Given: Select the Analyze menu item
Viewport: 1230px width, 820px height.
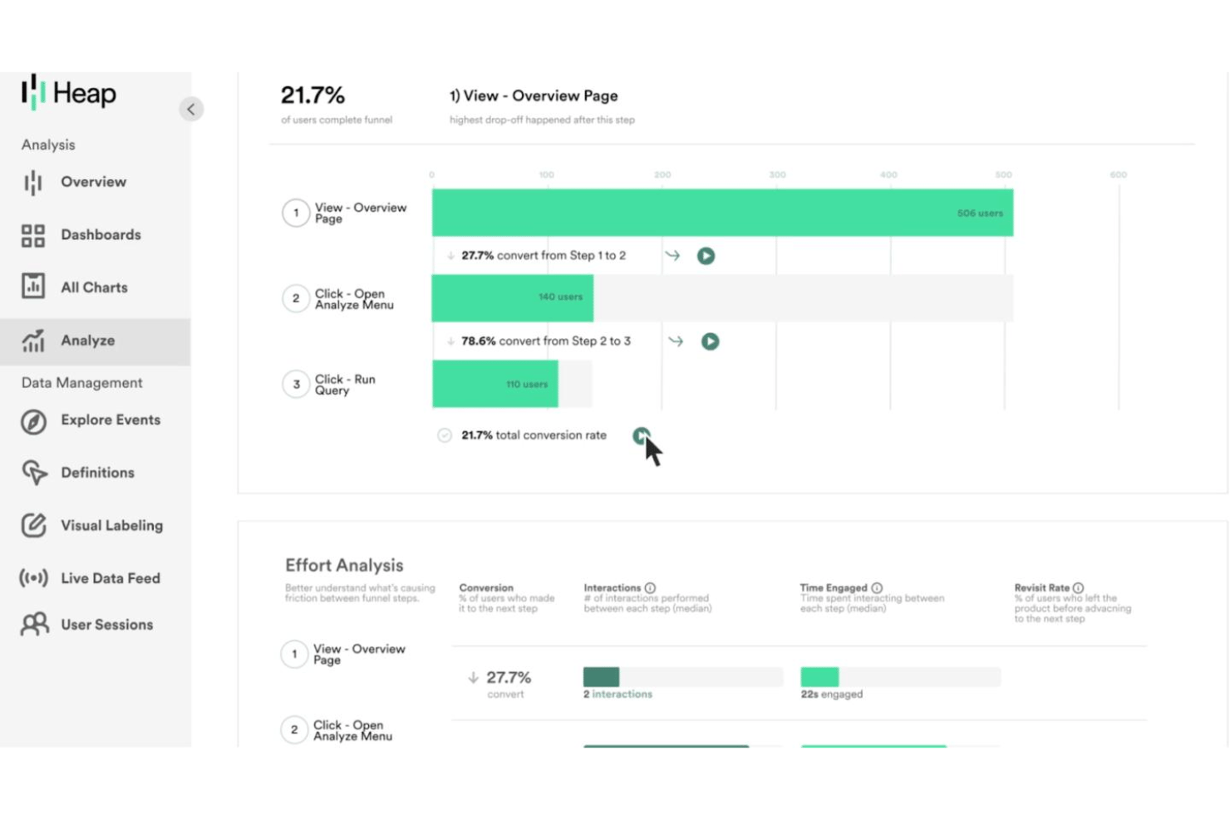Looking at the screenshot, I should click(x=95, y=341).
